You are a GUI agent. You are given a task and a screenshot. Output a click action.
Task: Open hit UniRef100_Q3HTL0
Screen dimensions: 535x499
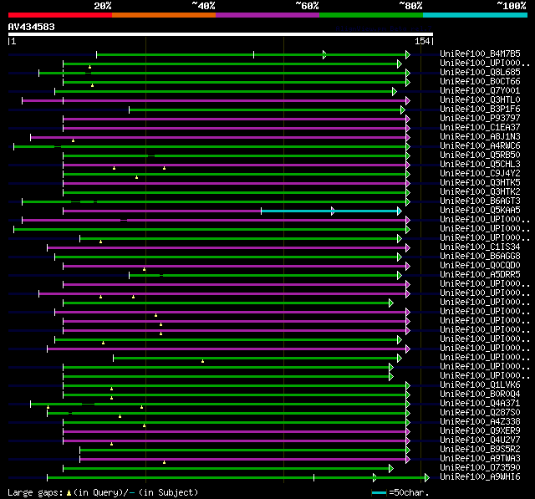(480, 100)
